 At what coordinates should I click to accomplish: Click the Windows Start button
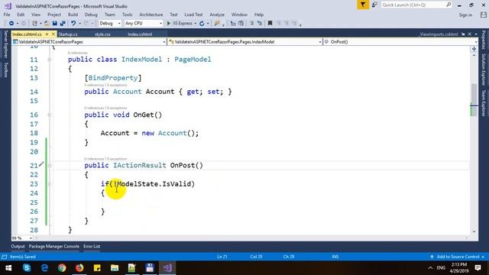pyautogui.click(x=8, y=268)
